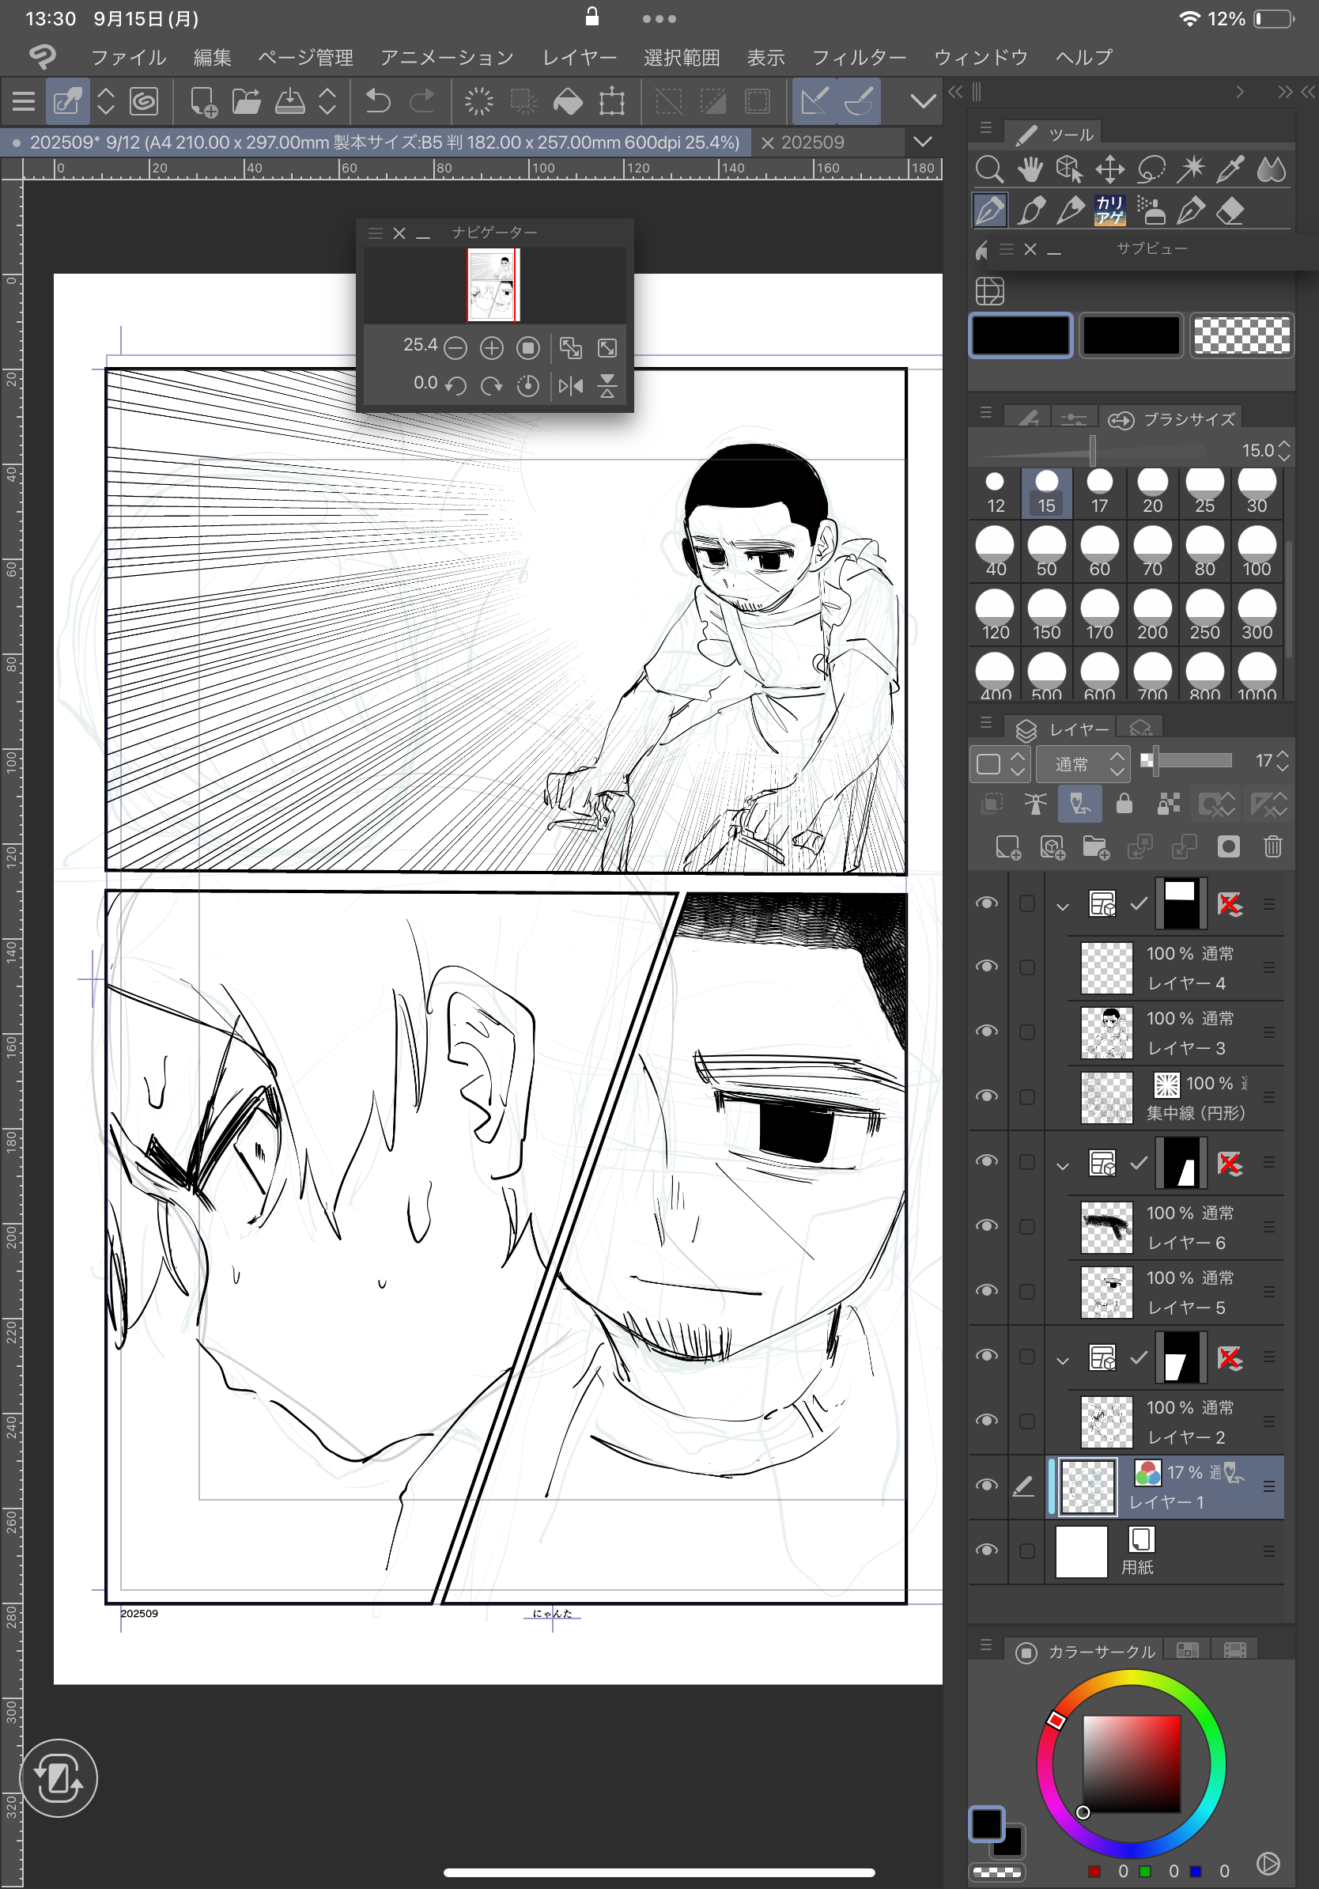1319x1889 pixels.
Task: Expand the command bar overflow chevron
Action: coord(924,101)
